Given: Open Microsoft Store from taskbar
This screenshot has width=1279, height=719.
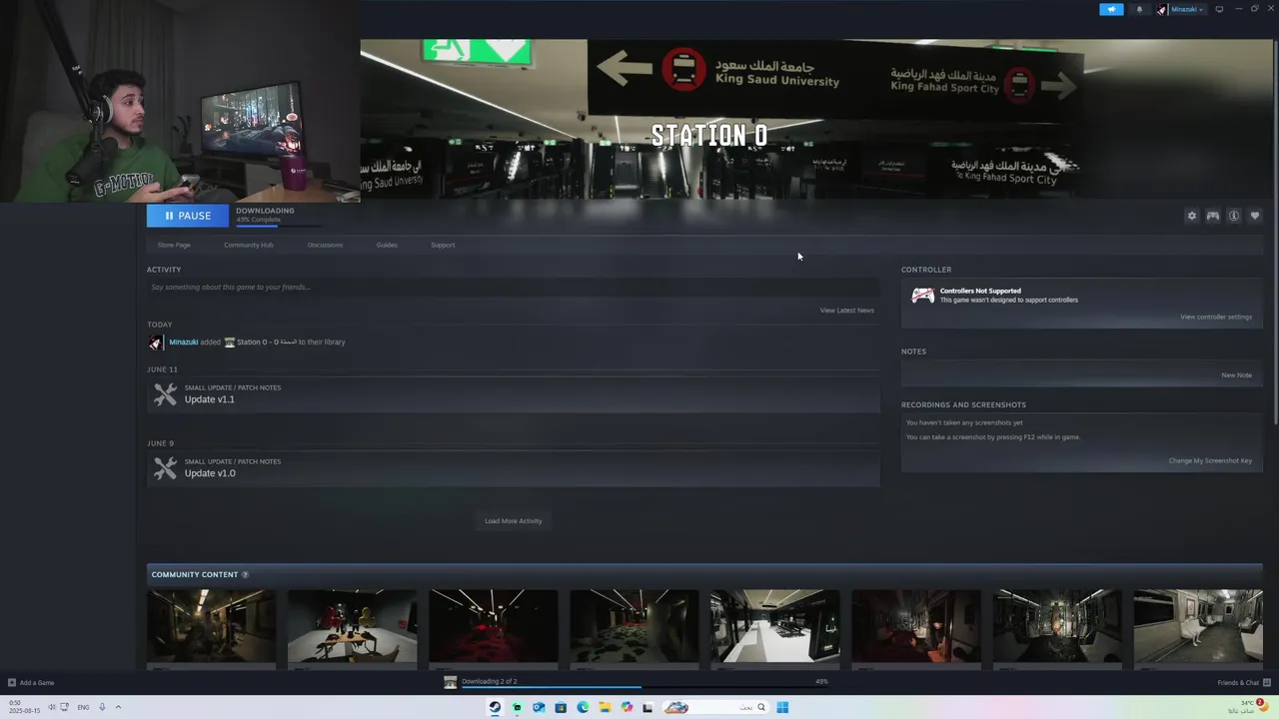Looking at the screenshot, I should 561,707.
